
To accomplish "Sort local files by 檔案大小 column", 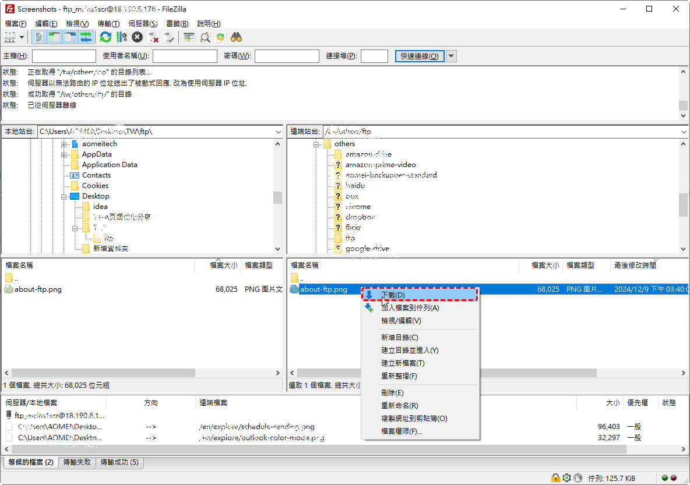I will pyautogui.click(x=217, y=265).
